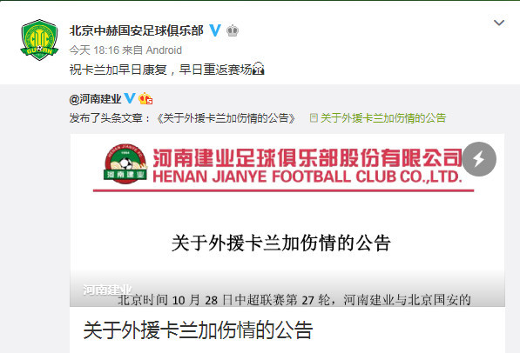Expand the post options chevron menu

tap(499, 23)
